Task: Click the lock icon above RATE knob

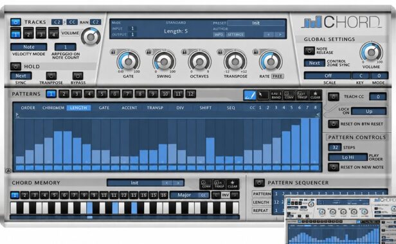Action: [256, 52]
